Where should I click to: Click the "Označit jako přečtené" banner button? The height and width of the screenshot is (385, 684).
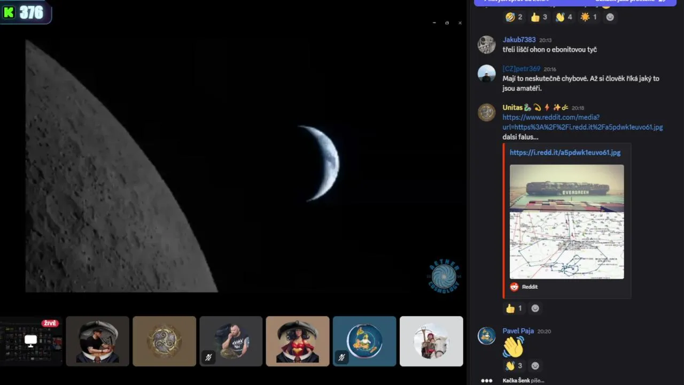click(x=631, y=2)
